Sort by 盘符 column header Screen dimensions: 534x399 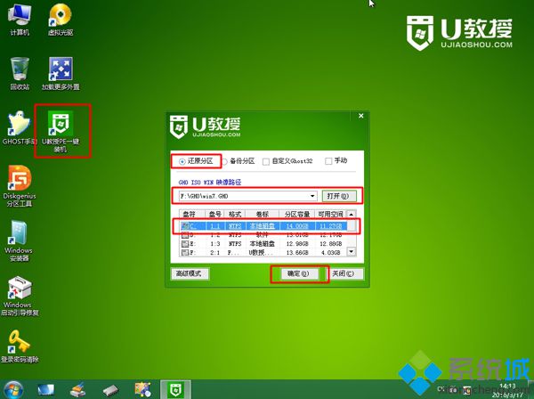pos(192,215)
